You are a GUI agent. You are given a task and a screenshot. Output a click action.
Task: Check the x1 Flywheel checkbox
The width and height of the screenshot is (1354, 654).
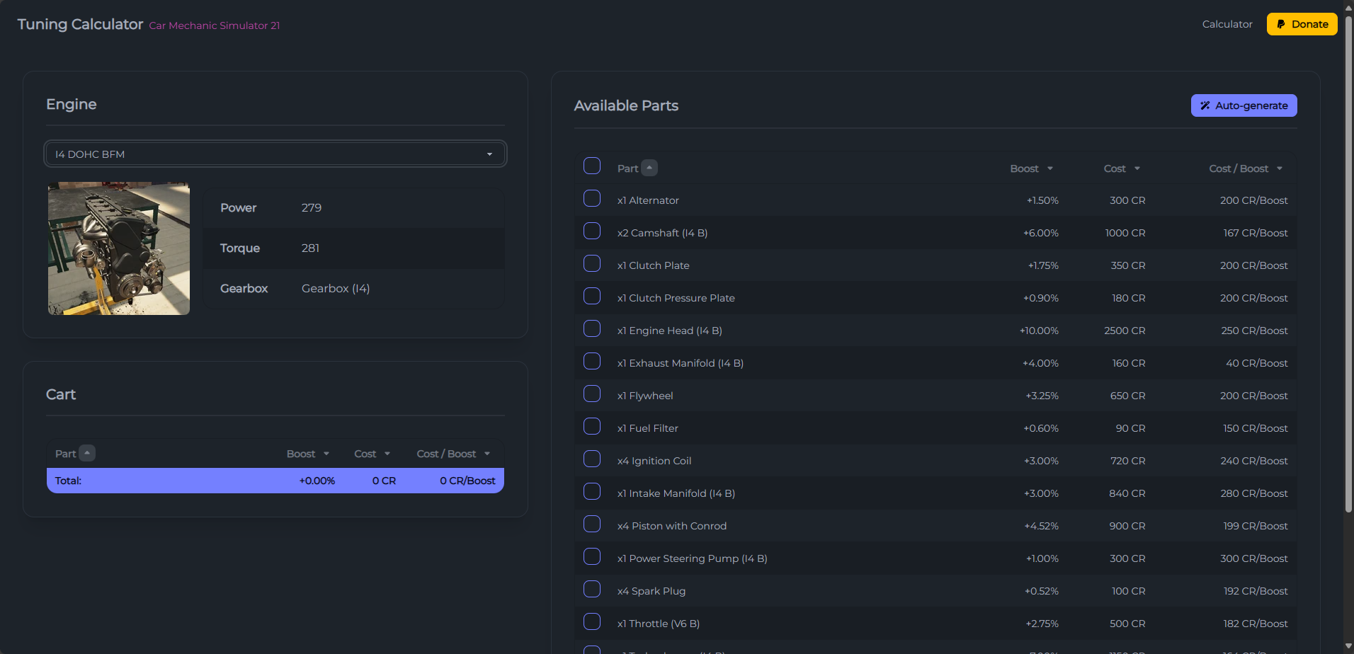592,394
